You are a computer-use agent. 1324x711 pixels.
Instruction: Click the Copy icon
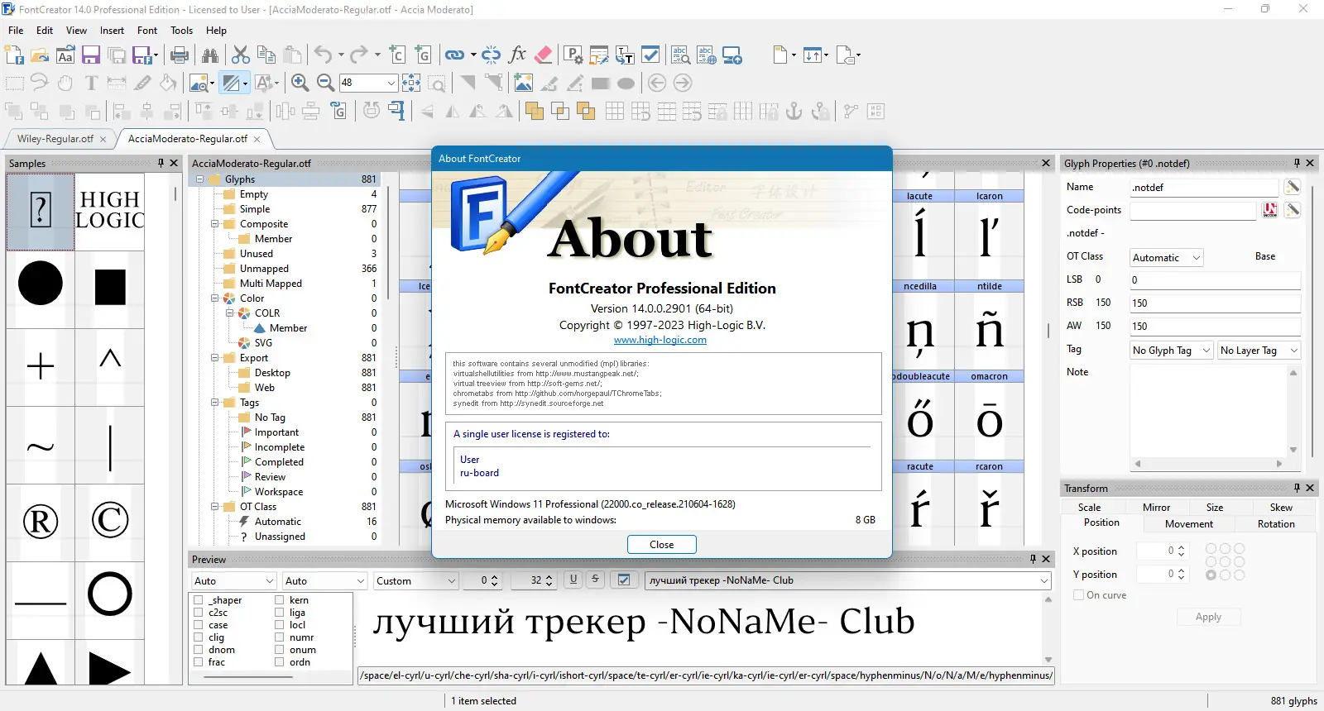pyautogui.click(x=266, y=55)
